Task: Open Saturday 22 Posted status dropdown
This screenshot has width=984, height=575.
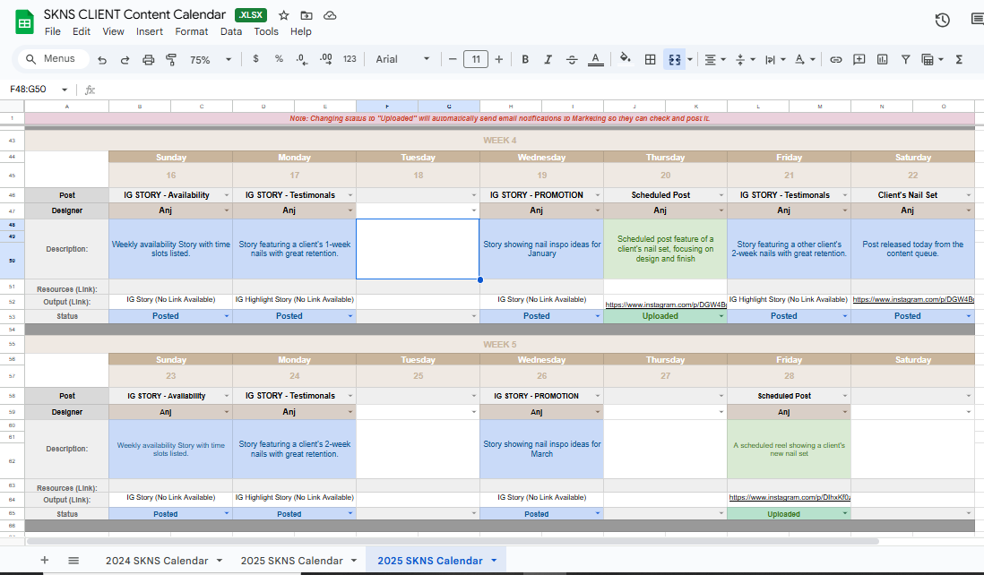Action: click(968, 316)
